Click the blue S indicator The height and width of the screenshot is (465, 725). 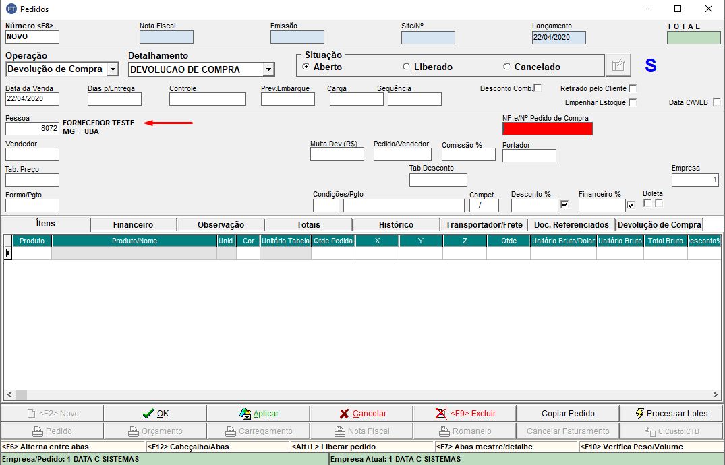650,65
